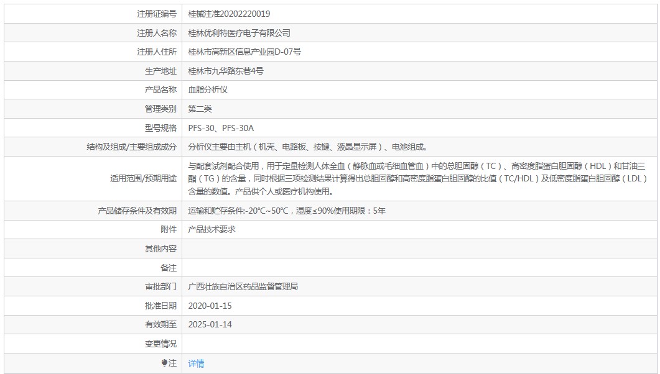Click the 注册证编号 label
This screenshot has width=660, height=374.
coord(157,14)
